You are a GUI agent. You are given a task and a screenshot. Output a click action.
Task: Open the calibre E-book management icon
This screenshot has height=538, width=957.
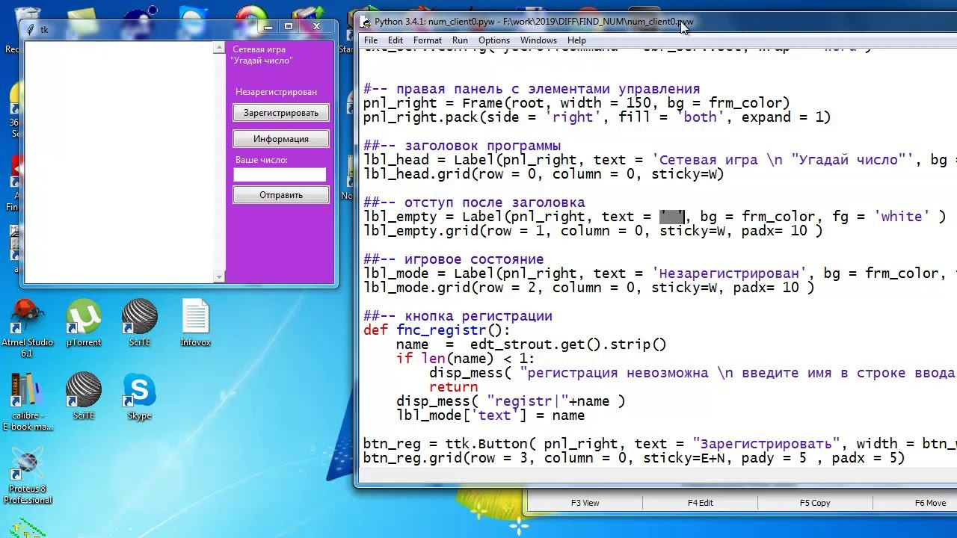click(x=28, y=402)
